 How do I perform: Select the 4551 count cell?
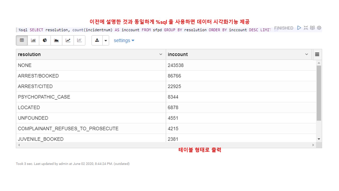241,118
